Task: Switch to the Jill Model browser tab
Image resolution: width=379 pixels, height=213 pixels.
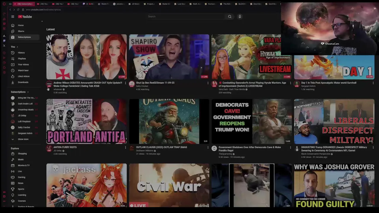Action: tap(134, 4)
